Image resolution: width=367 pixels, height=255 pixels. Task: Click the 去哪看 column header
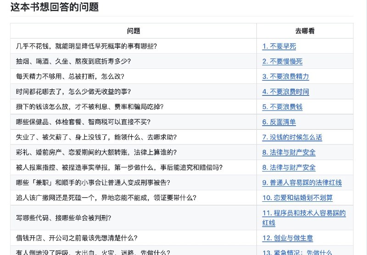pyautogui.click(x=305, y=31)
